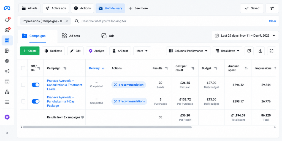Open the Meta logo home icon
This screenshot has width=282, height=141.
[x=7, y=8]
